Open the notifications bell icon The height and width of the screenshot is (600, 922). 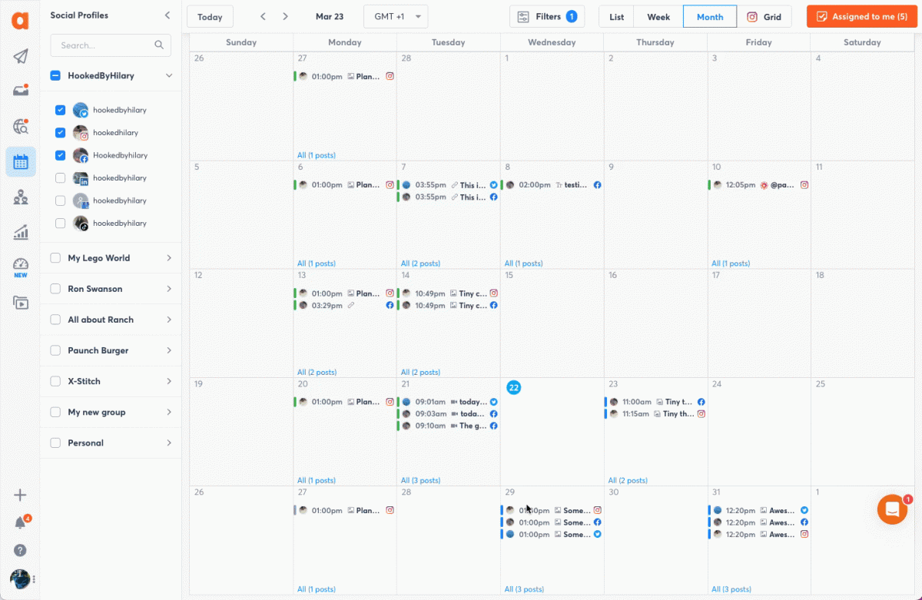(21, 522)
